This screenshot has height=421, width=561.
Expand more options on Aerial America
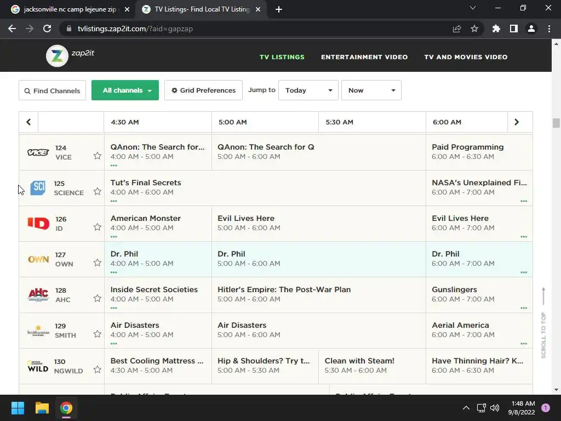pos(524,344)
